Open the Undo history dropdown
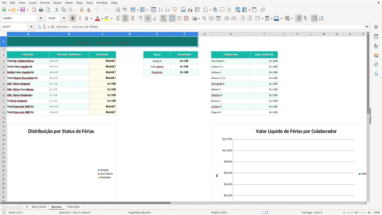The image size is (382, 215). pyautogui.click(x=102, y=10)
